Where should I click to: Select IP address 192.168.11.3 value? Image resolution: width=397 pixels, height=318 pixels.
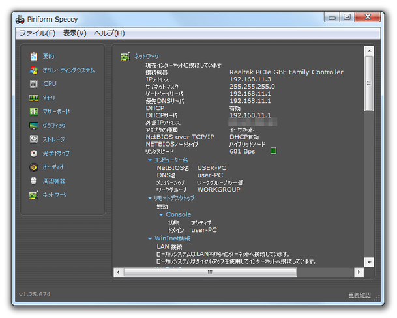click(x=250, y=79)
